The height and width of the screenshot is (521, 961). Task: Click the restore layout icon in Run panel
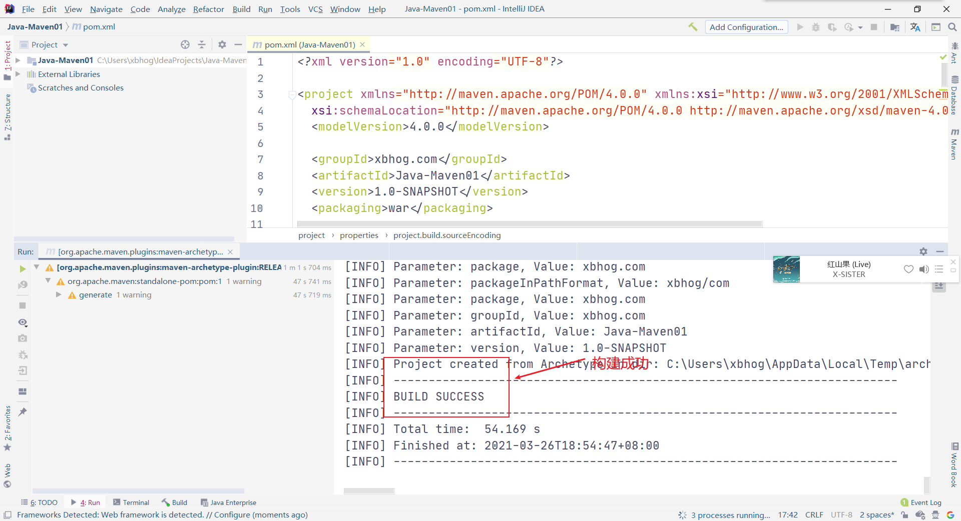(x=23, y=391)
